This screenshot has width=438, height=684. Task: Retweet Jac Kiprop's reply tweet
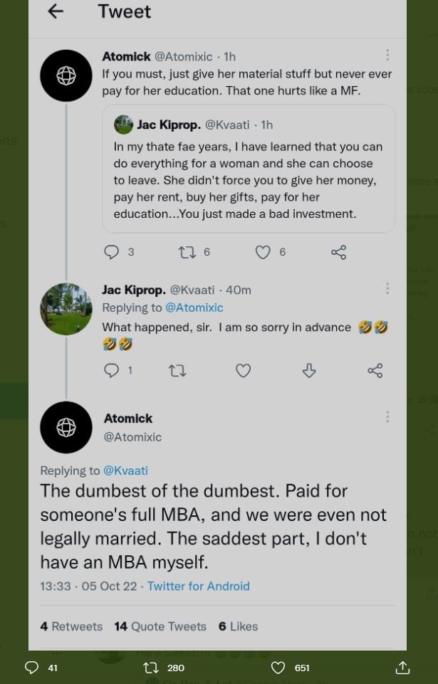(x=177, y=370)
